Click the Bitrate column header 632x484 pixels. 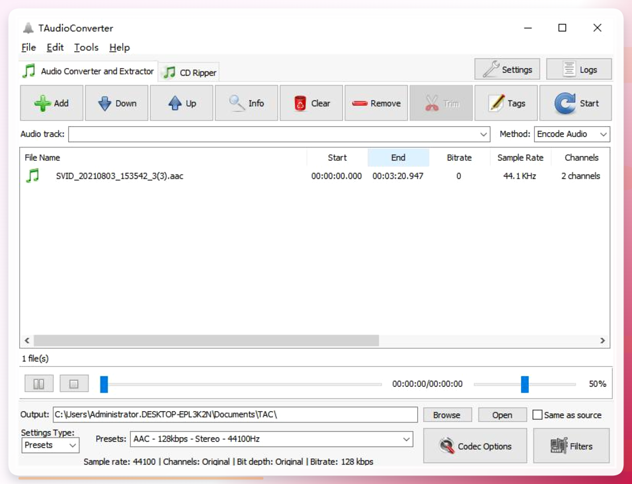[459, 157]
